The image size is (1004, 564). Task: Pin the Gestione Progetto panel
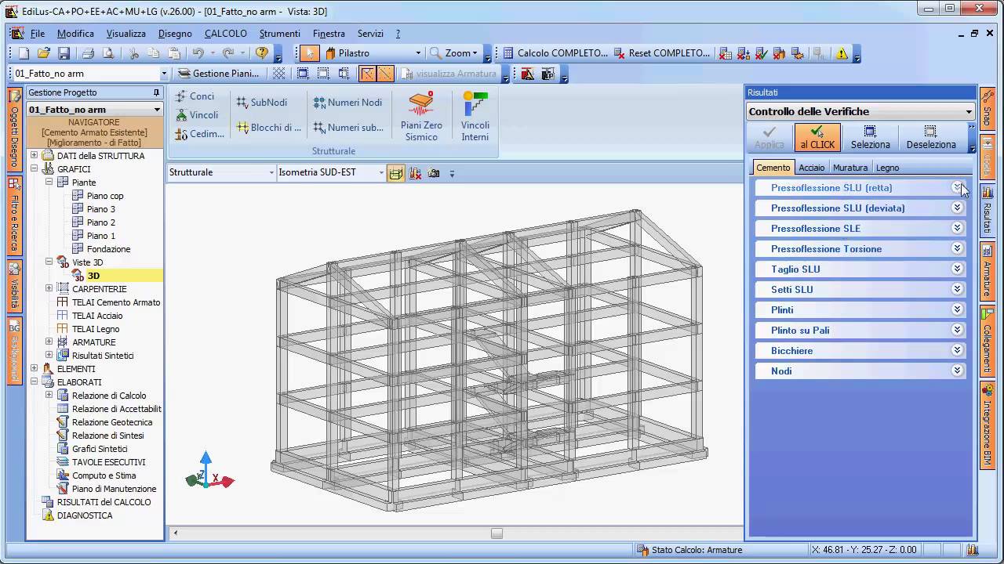(156, 92)
